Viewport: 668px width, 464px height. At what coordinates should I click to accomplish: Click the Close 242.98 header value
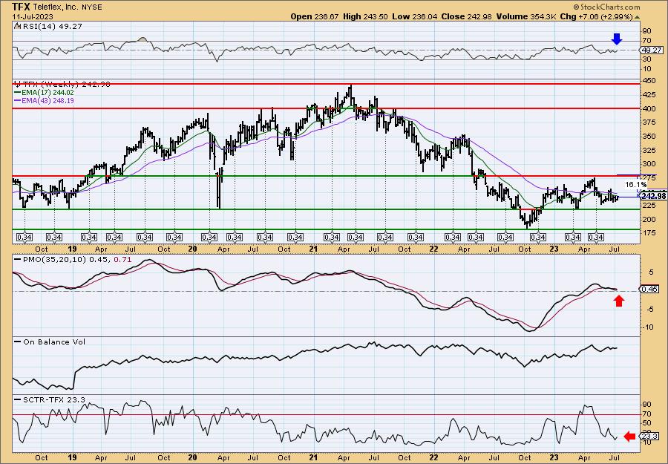click(x=467, y=16)
